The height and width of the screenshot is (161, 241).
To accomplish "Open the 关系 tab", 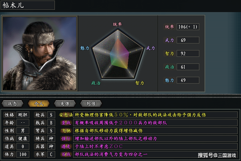I will (65, 104).
